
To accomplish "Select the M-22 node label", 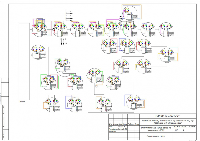I will click(x=95, y=30).
